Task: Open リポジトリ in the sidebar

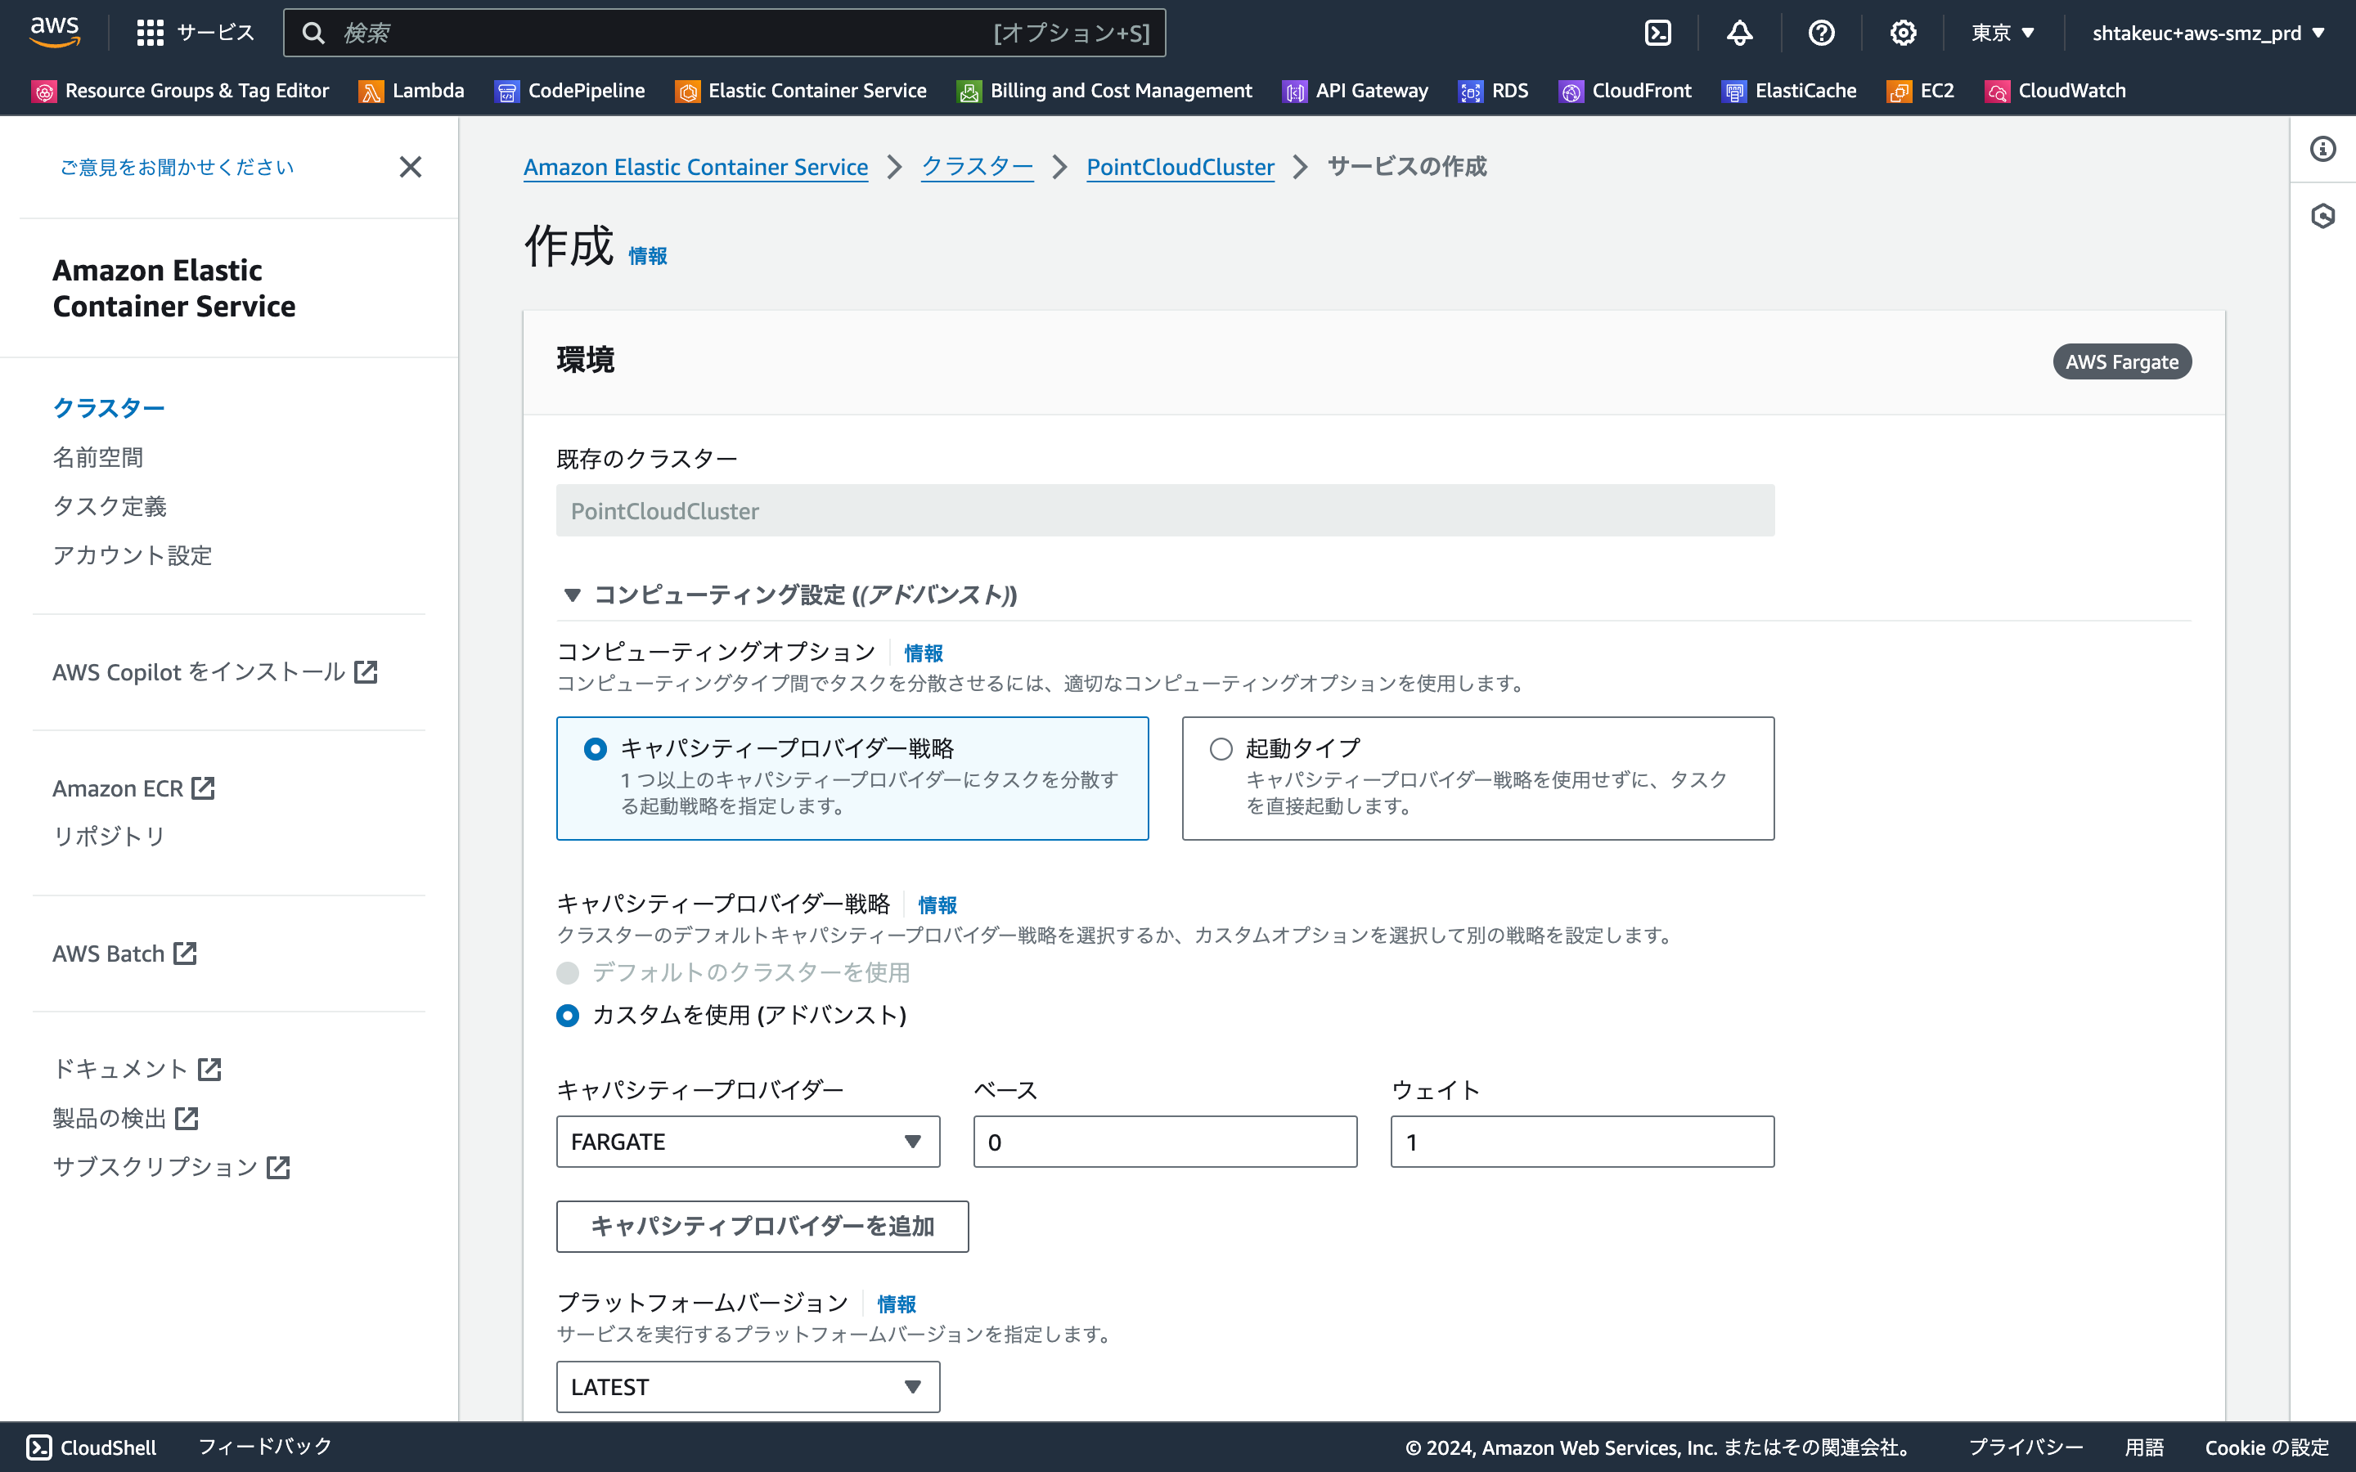Action: point(109,837)
